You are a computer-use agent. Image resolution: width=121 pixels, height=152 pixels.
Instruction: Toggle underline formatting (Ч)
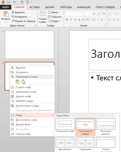coord(75,20)
